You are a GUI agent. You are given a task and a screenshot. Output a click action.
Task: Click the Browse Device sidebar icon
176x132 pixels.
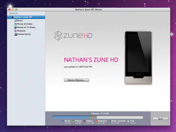[x=15, y=34]
